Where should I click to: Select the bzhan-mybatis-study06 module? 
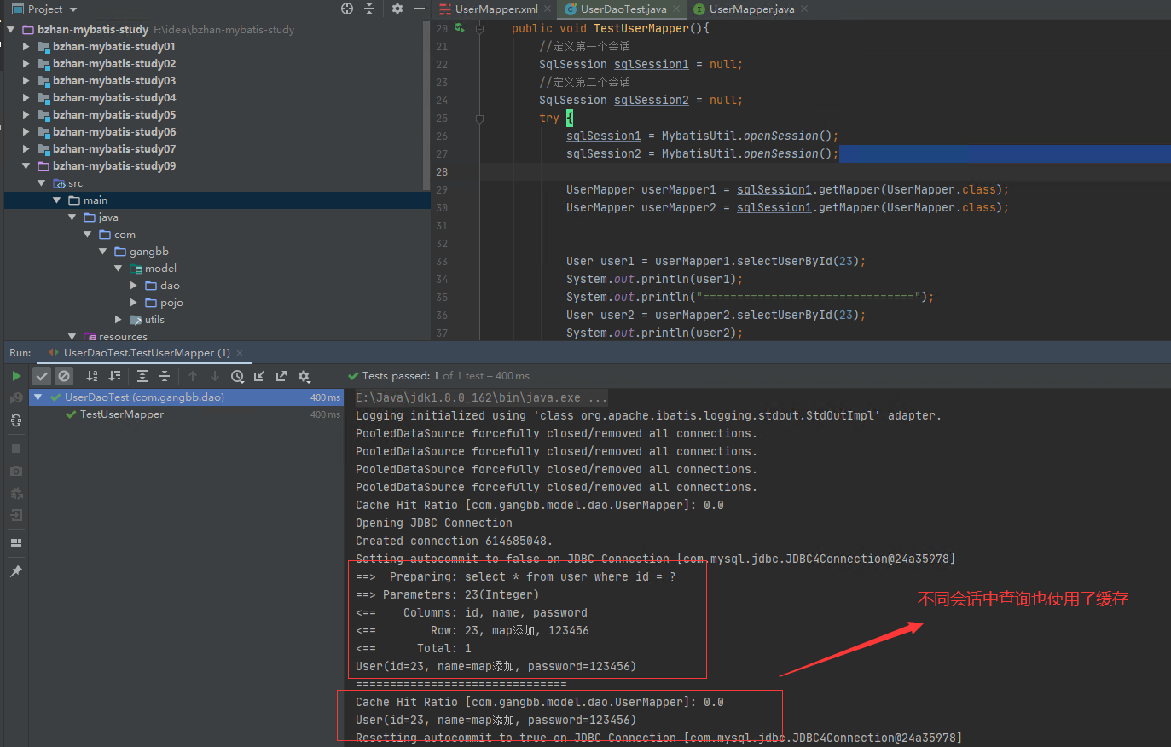click(114, 131)
